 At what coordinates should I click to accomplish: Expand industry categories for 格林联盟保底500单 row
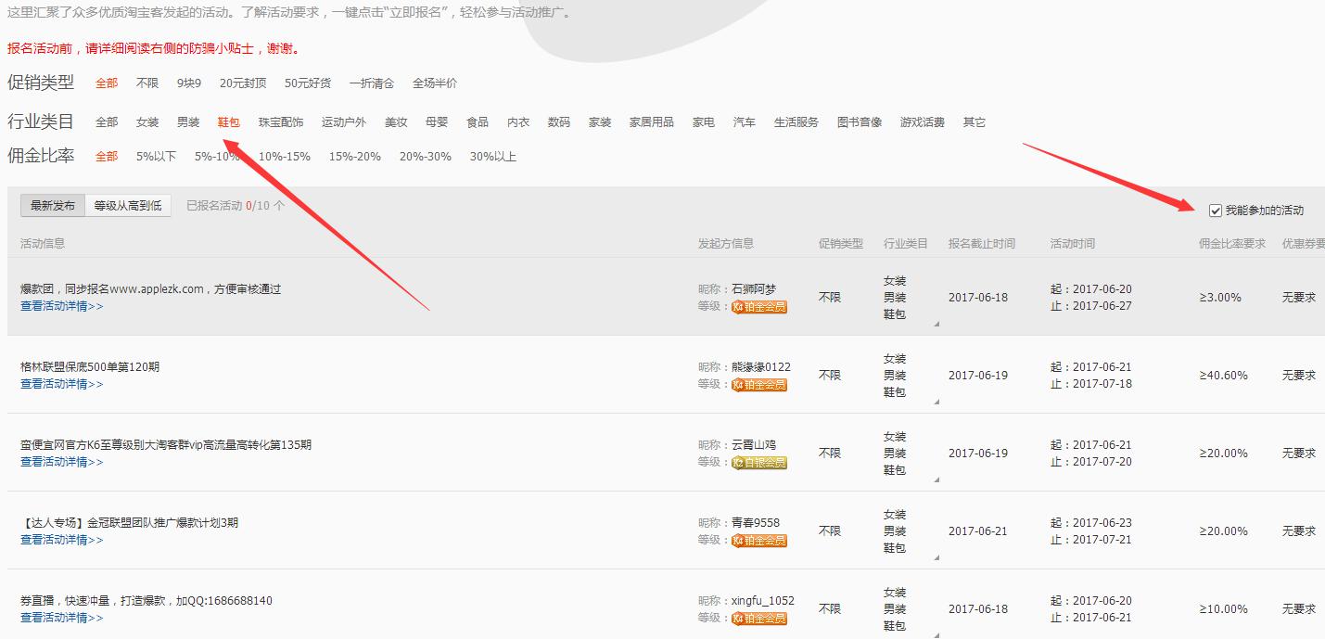point(936,402)
